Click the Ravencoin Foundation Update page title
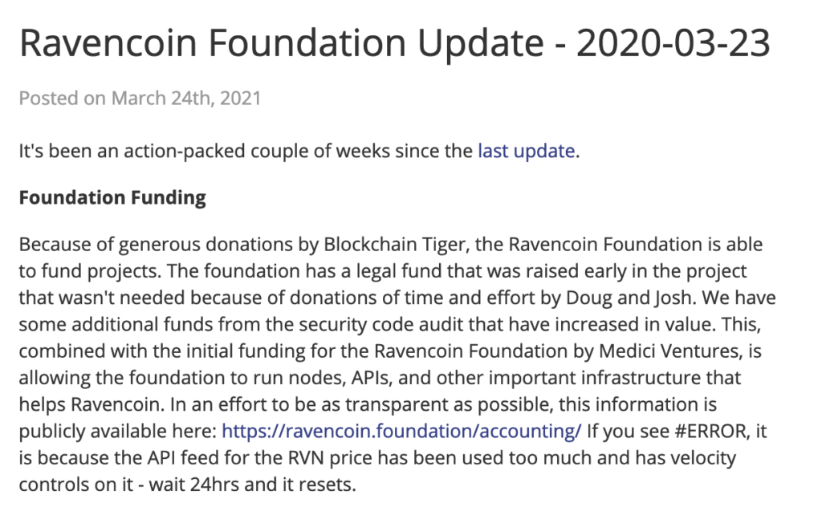Image resolution: width=822 pixels, height=507 pixels. click(x=395, y=43)
